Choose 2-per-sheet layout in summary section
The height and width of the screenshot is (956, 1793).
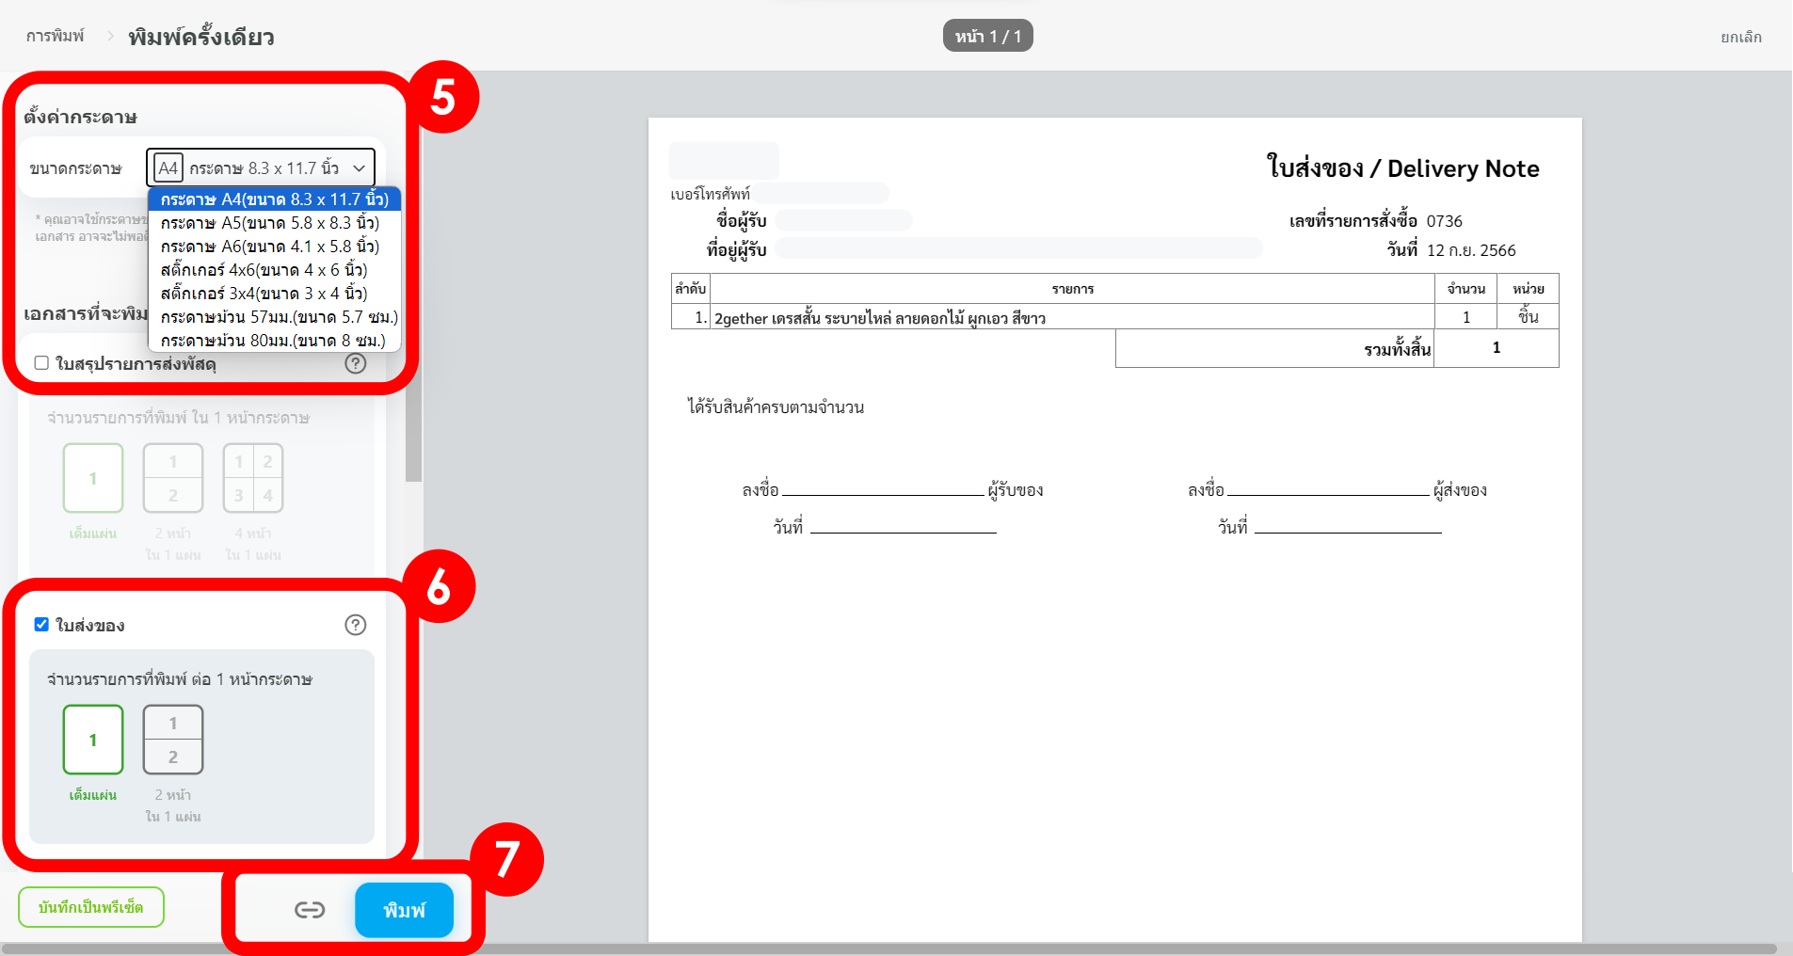click(x=173, y=478)
